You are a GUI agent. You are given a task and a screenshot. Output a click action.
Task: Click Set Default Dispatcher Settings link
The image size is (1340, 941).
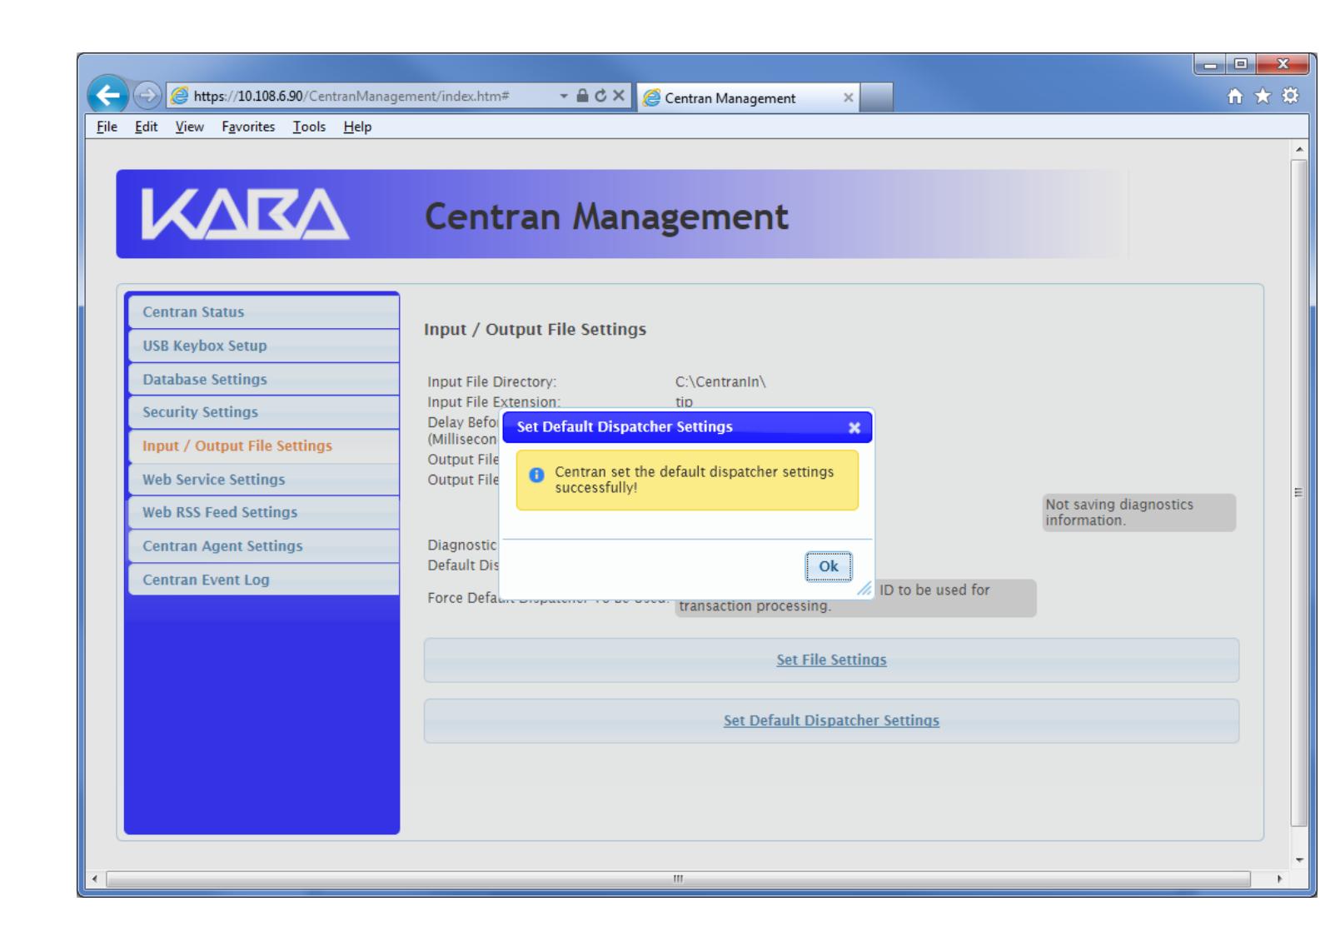pos(831,720)
